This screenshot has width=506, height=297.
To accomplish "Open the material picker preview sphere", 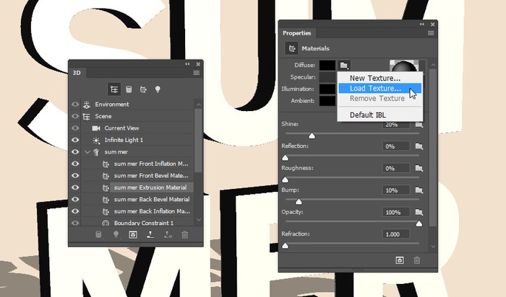I will 403,66.
